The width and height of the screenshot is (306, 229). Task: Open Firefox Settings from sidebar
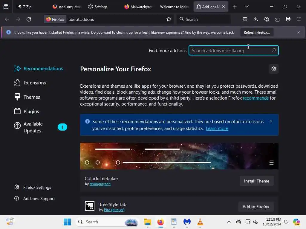[33, 187]
